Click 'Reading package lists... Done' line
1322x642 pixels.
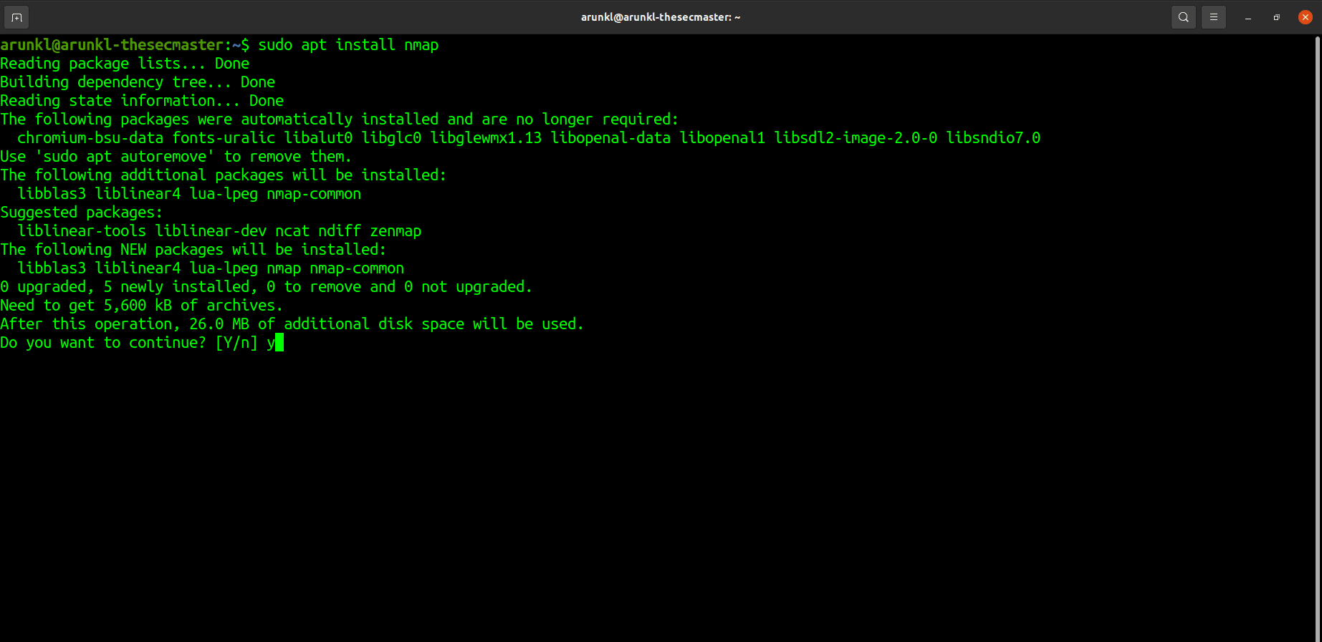125,64
